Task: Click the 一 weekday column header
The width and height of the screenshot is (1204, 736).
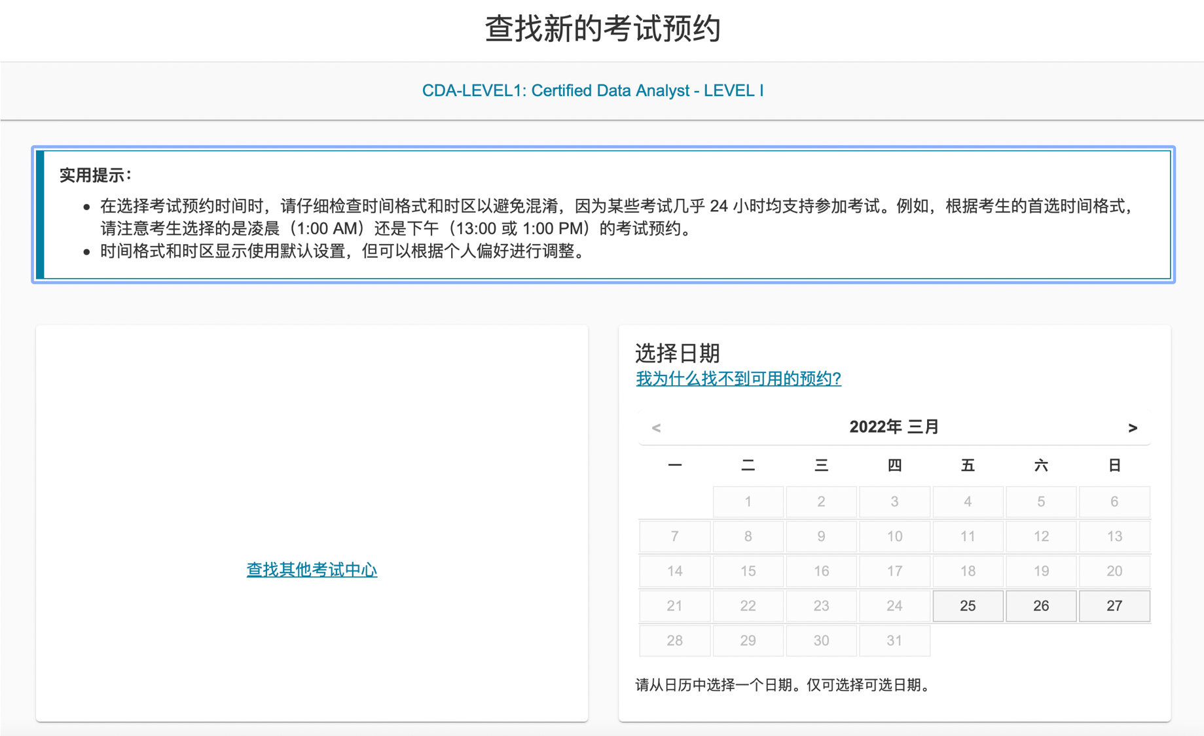Action: (x=674, y=465)
